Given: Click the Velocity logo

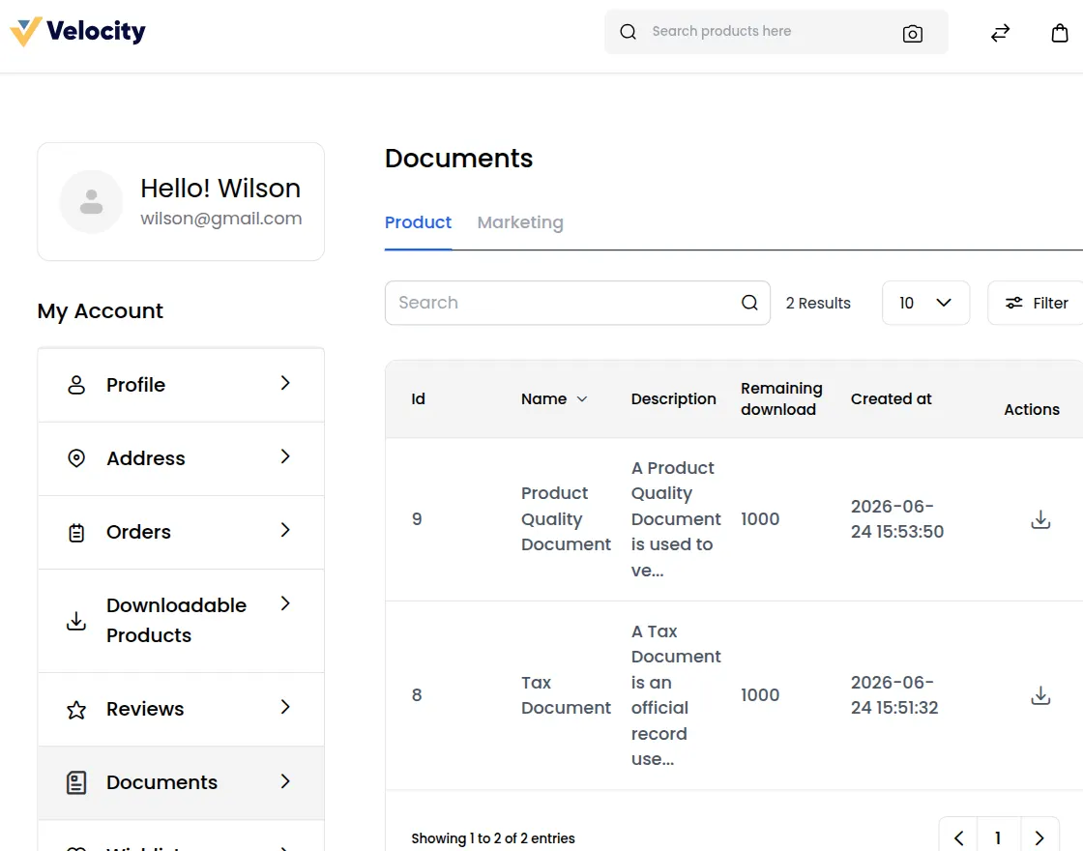Looking at the screenshot, I should (78, 31).
